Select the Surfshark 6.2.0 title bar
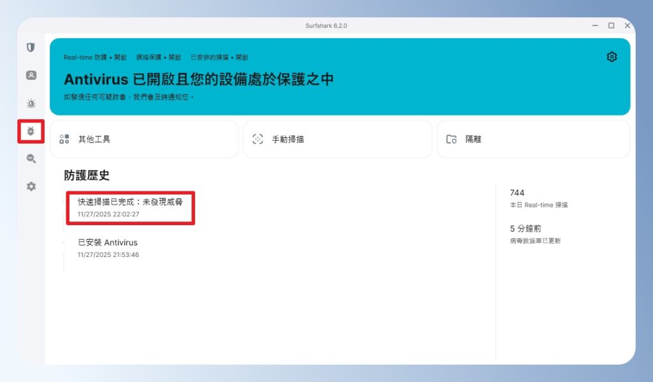The image size is (653, 382). (326, 26)
